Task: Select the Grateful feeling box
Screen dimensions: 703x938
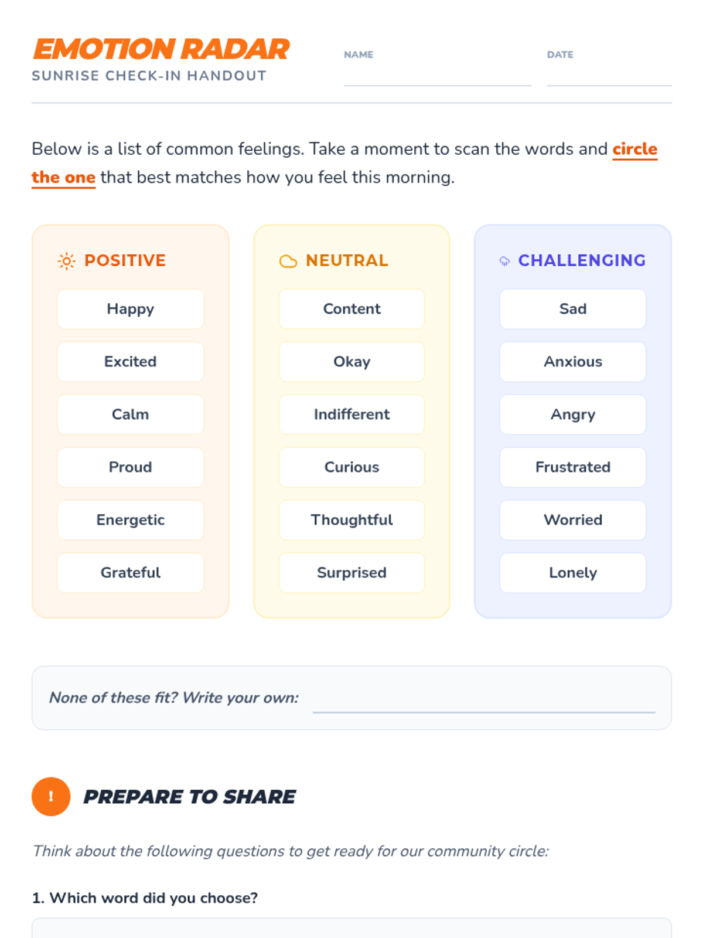Action: 131,573
